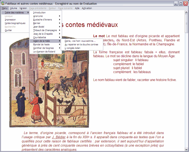Click the bold 'Le mot' heading text
Image resolution: width=189 pixels, height=152 pixels.
point(99,36)
